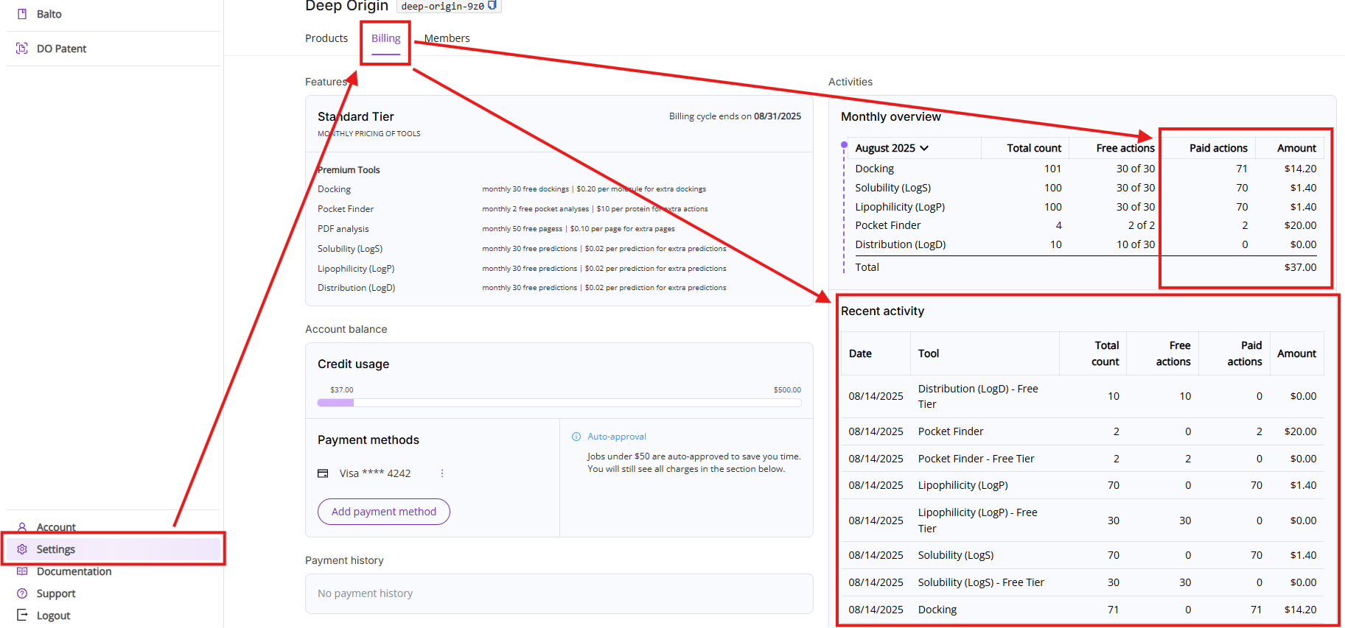Click the DO Patent sidebar icon
Image resolution: width=1345 pixels, height=628 pixels.
(22, 49)
